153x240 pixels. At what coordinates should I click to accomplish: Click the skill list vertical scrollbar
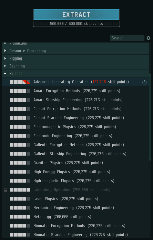150,117
